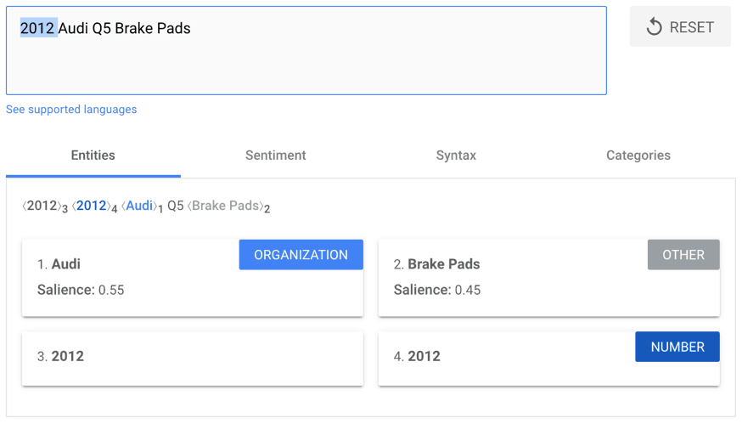
Task: Select the Audi entity card title
Action: [x=66, y=264]
